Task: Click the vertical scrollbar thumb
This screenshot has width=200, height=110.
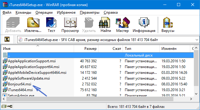Action: 196,68
